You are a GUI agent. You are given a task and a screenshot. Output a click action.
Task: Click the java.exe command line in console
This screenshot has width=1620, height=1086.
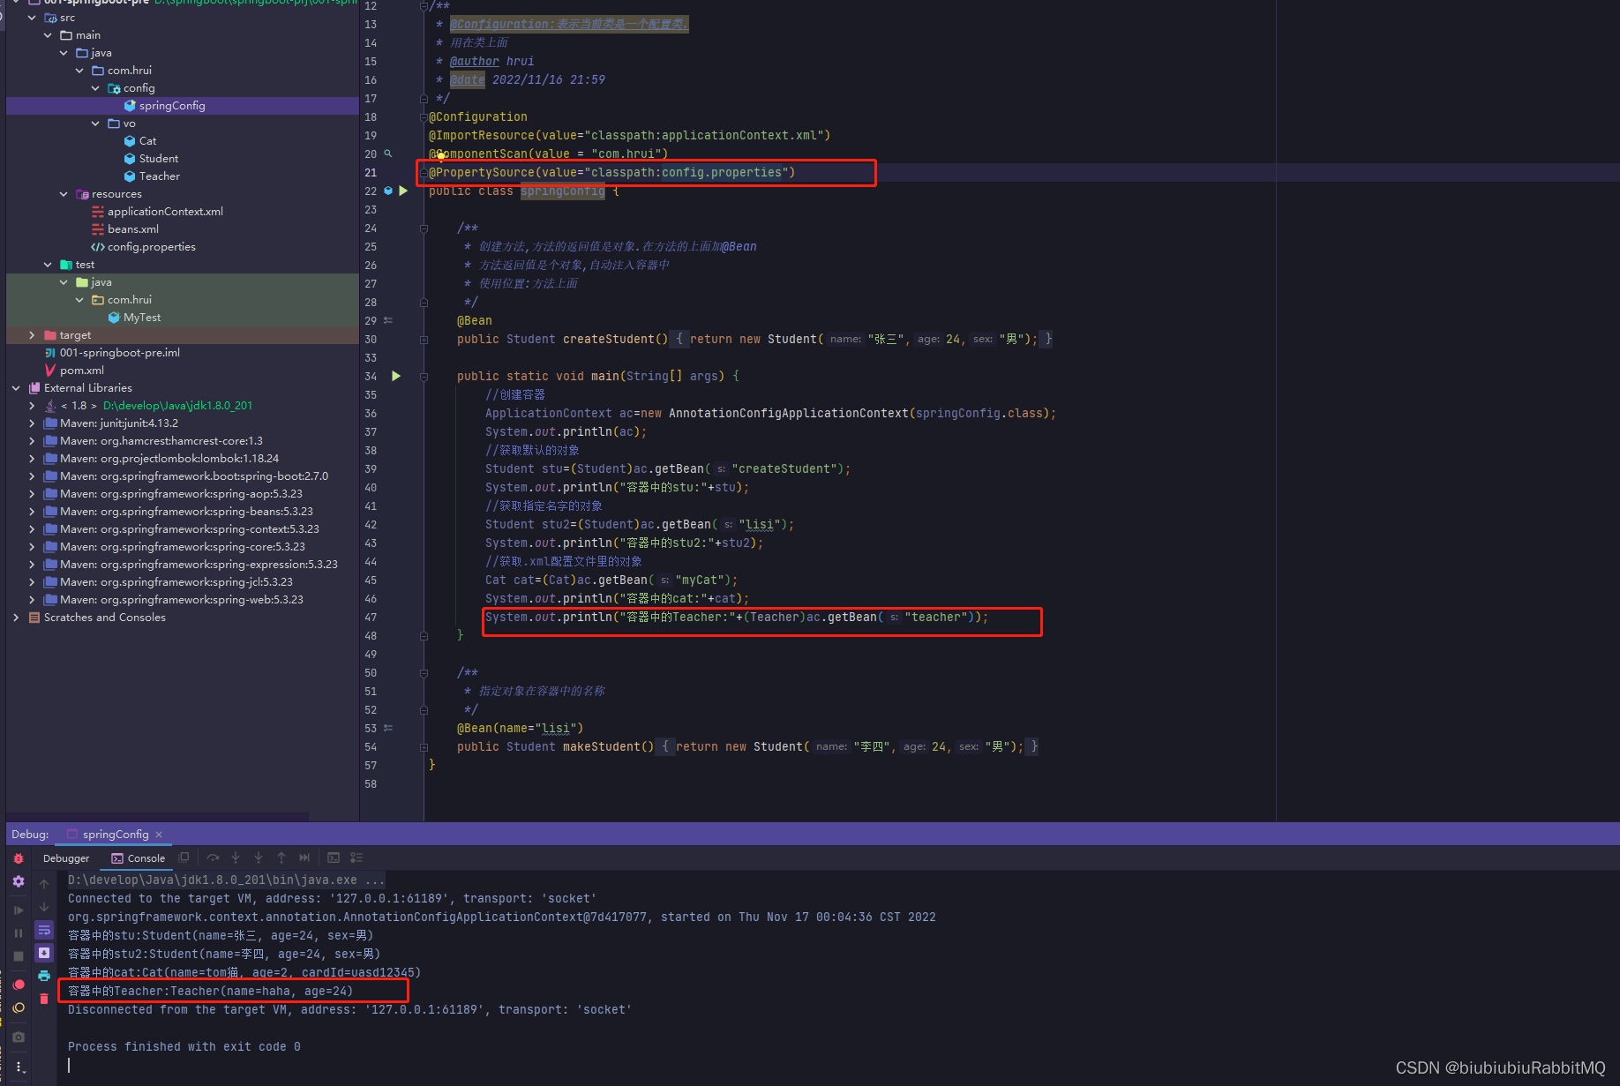(226, 880)
